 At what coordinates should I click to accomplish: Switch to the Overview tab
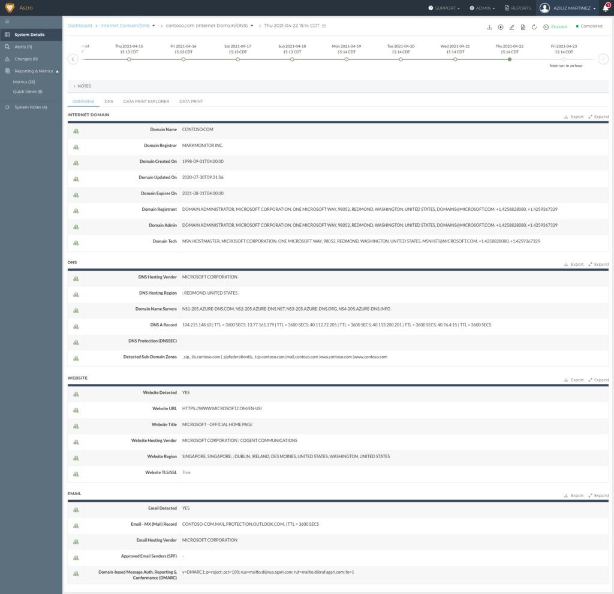[x=83, y=101]
